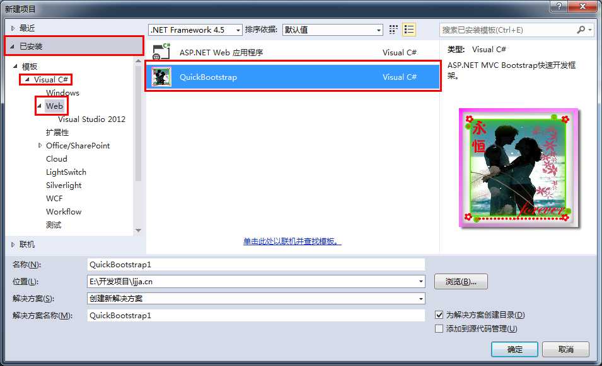
Task: Select the Office/SharePoint category
Action: point(78,145)
